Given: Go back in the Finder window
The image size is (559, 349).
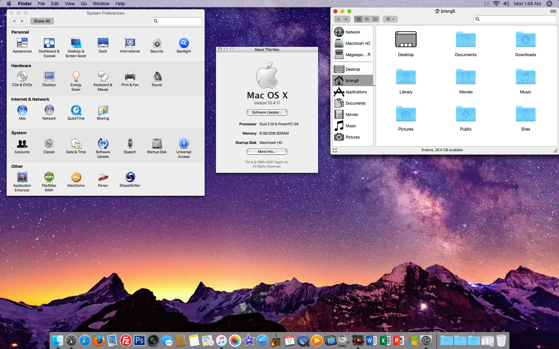Looking at the screenshot, I should point(338,19).
